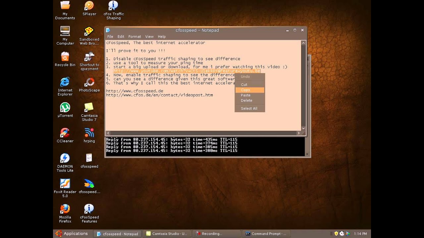Minimize the Notepad window
The image size is (424, 238).
[x=287, y=30]
